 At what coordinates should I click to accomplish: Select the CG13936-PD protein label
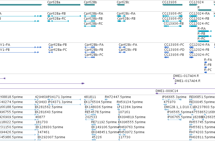[174, 50]
